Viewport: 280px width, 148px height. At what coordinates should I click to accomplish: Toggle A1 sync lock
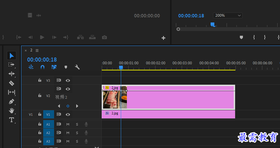coord(59,124)
